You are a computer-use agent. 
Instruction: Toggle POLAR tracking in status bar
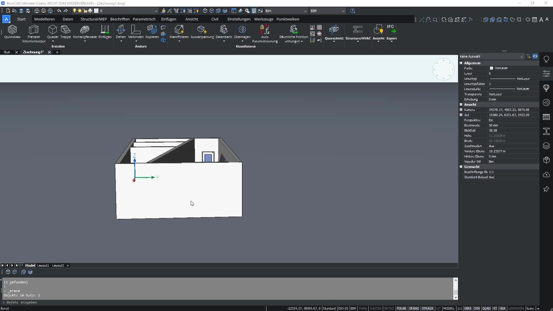pos(401,308)
